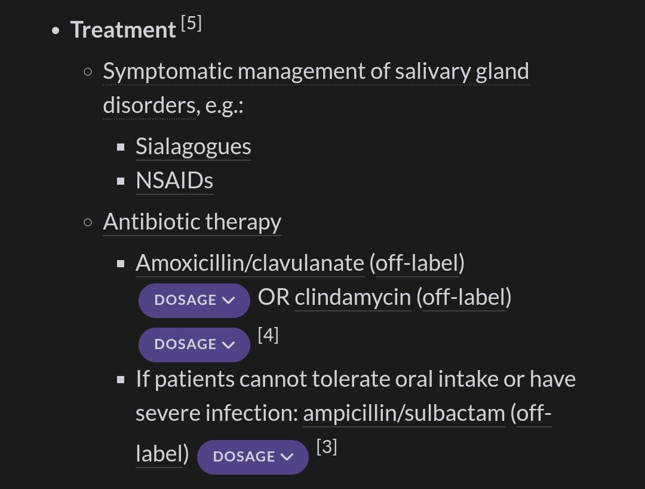Expand the clindamycin DOSAGE dropdown
The height and width of the screenshot is (489, 645).
coord(193,344)
